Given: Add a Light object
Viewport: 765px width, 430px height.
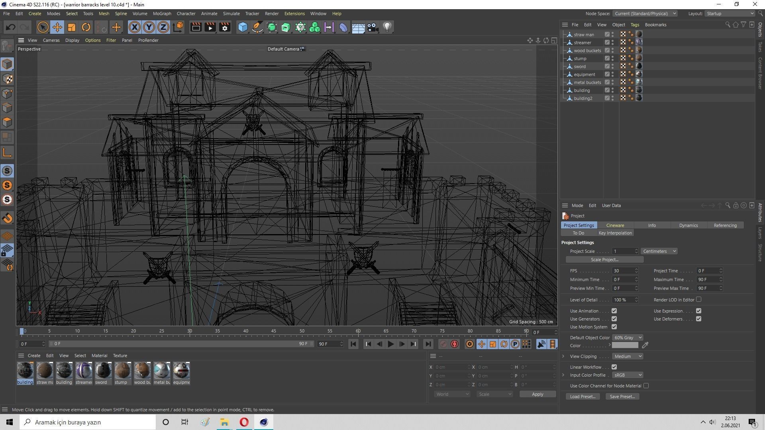Looking at the screenshot, I should pos(387,27).
